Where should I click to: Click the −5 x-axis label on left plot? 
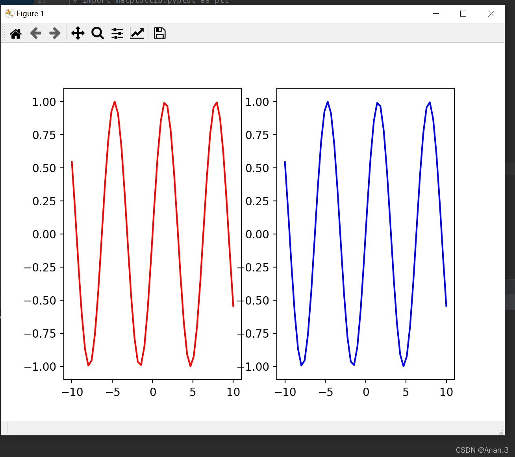113,392
